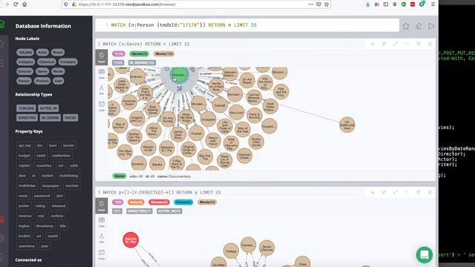Click the Person label in Node Labels
475x267 pixels.
pyautogui.click(x=24, y=81)
